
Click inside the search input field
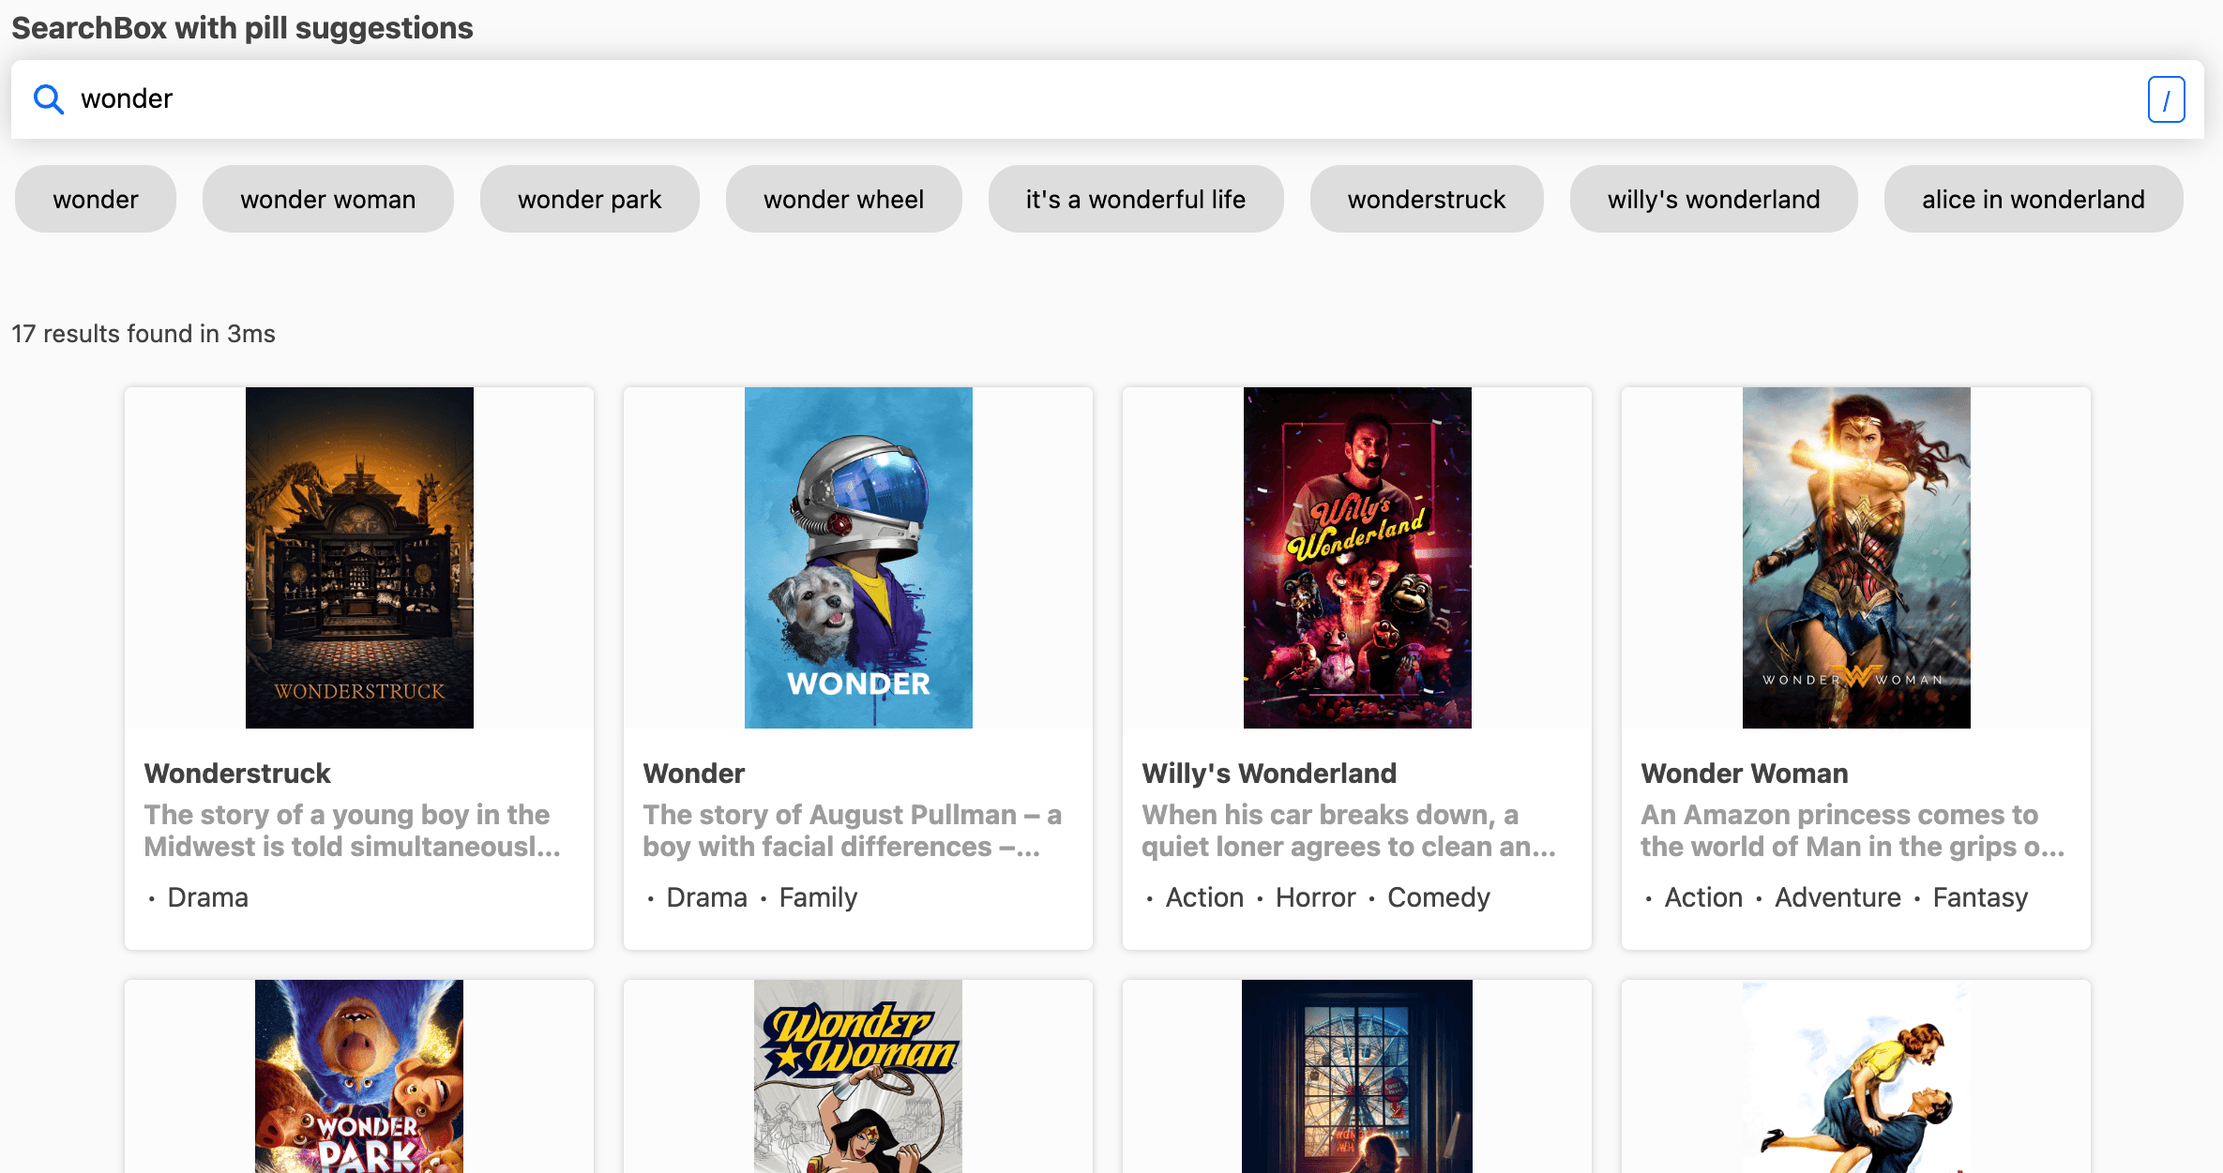(x=563, y=99)
